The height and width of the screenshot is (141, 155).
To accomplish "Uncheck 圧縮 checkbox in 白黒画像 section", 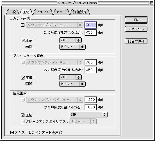I will (23, 115).
